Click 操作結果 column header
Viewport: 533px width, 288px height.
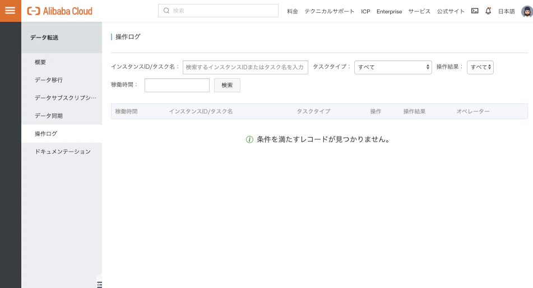coord(414,111)
